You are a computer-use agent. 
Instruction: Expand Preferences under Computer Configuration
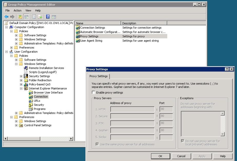[11, 48]
